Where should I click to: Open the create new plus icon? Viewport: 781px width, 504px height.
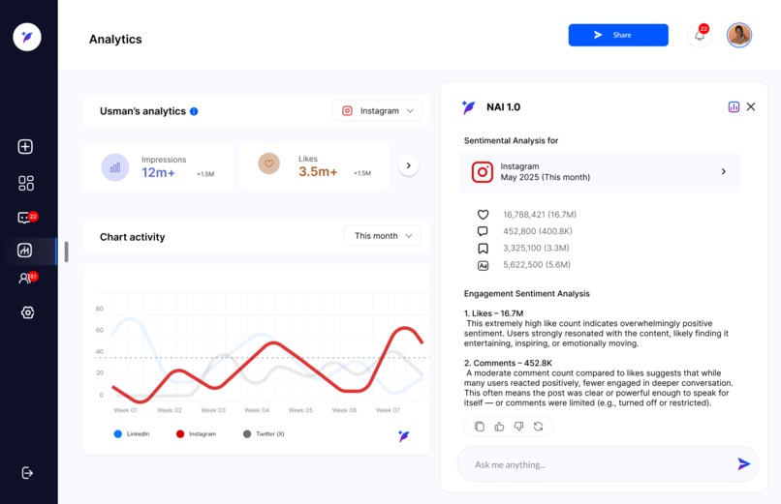click(x=25, y=147)
